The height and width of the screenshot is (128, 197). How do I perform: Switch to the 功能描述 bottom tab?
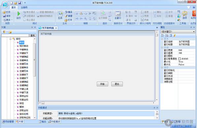click(54, 121)
